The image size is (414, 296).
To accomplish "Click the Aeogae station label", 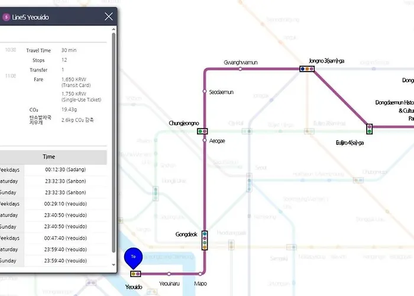I will [x=217, y=141].
